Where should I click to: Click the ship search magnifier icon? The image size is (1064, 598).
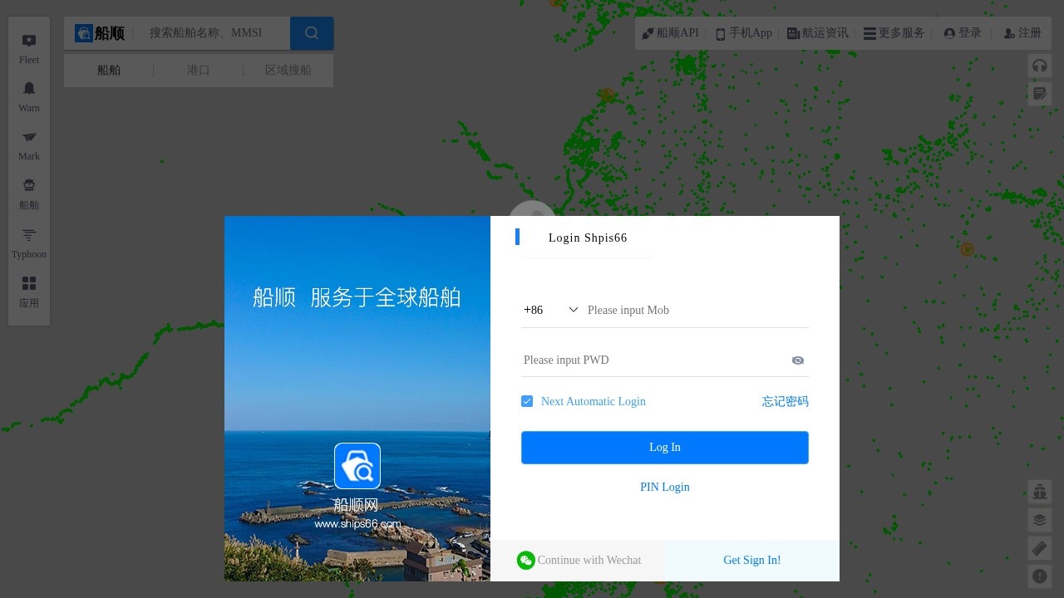click(x=312, y=33)
